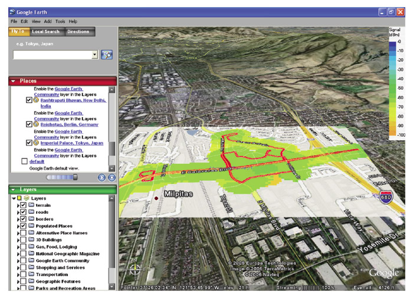Switch to the Local Search tab
Image resolution: width=413 pixels, height=298 pixels.
coord(46,32)
